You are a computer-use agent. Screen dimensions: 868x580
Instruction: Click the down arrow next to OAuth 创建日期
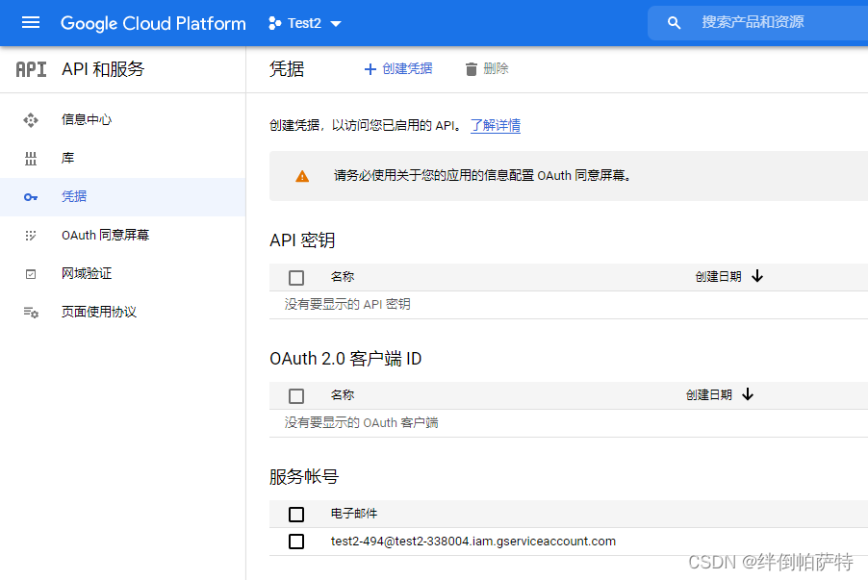point(748,394)
